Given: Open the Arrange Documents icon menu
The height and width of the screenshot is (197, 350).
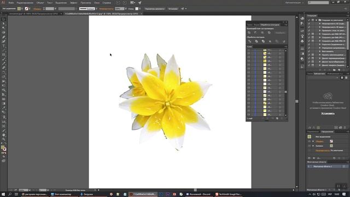Looking at the screenshot, I should (x=132, y=3).
